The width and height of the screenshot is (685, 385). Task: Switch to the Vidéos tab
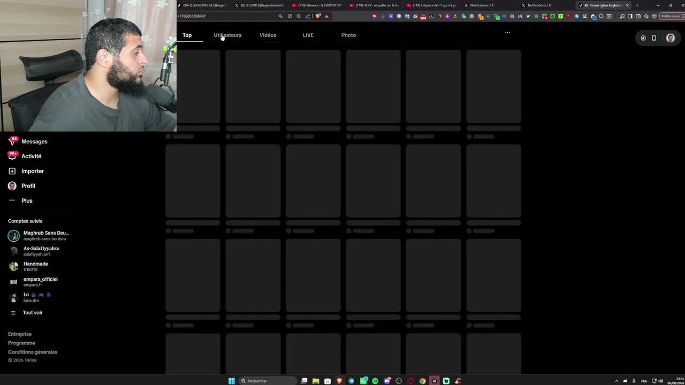tap(268, 35)
